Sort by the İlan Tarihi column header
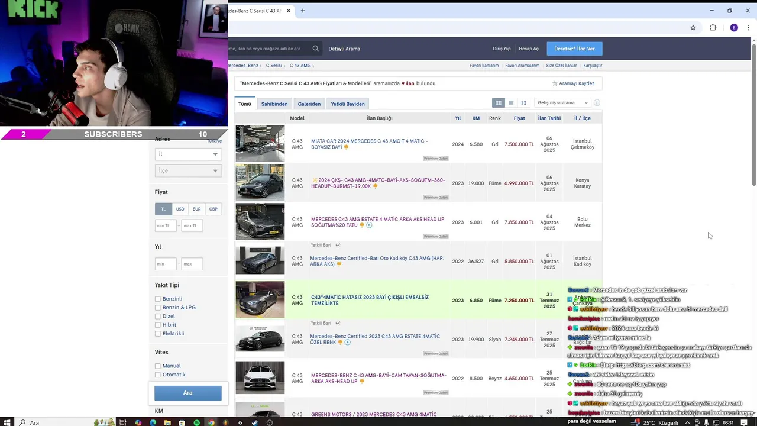Viewport: 757px width, 426px height. 549,118
